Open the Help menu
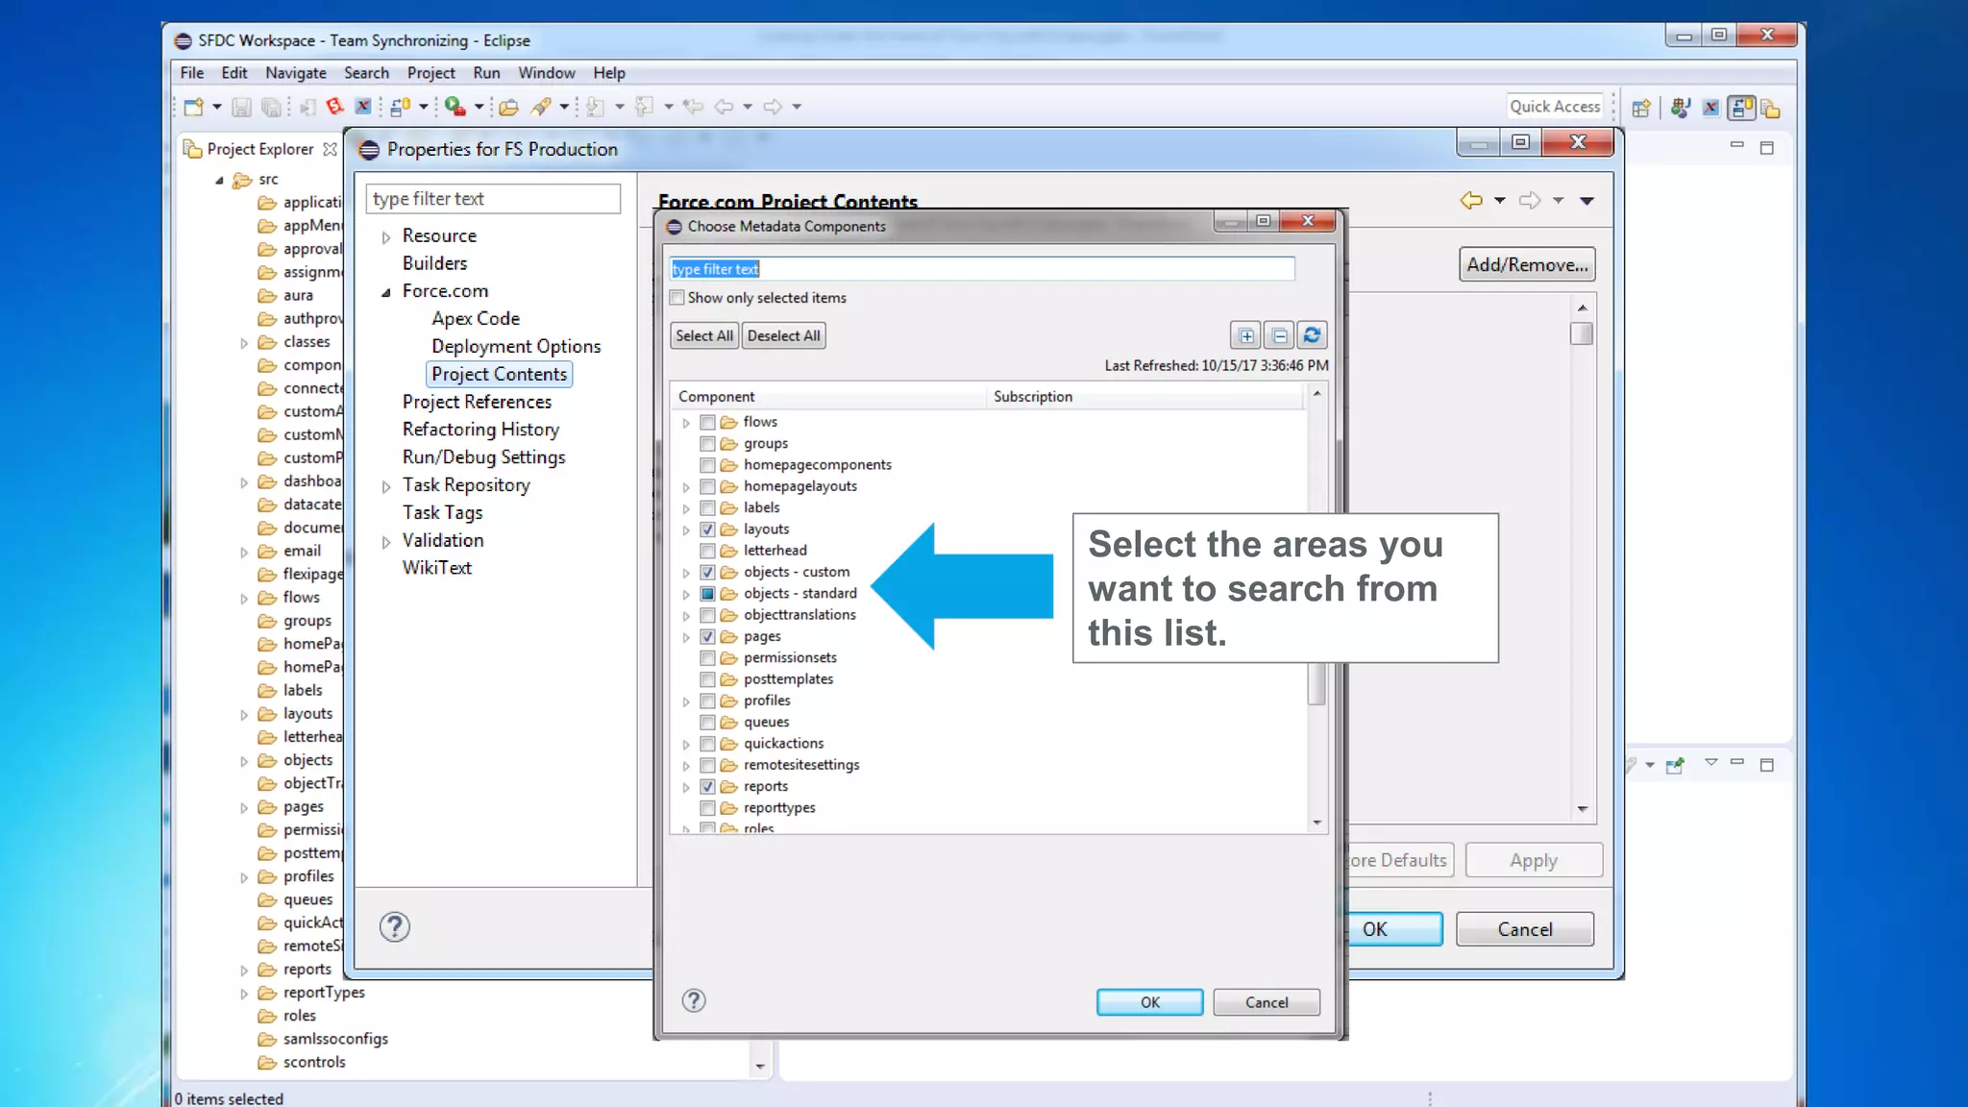 (608, 73)
